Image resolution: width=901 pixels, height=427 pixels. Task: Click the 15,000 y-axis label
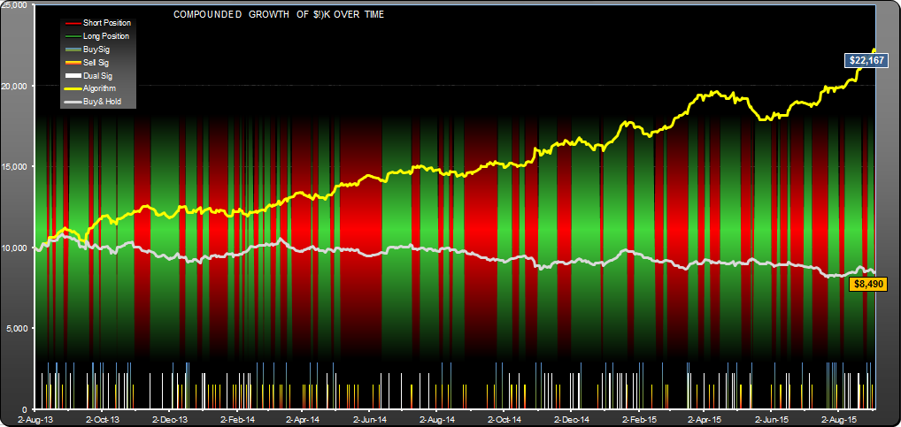coord(16,167)
